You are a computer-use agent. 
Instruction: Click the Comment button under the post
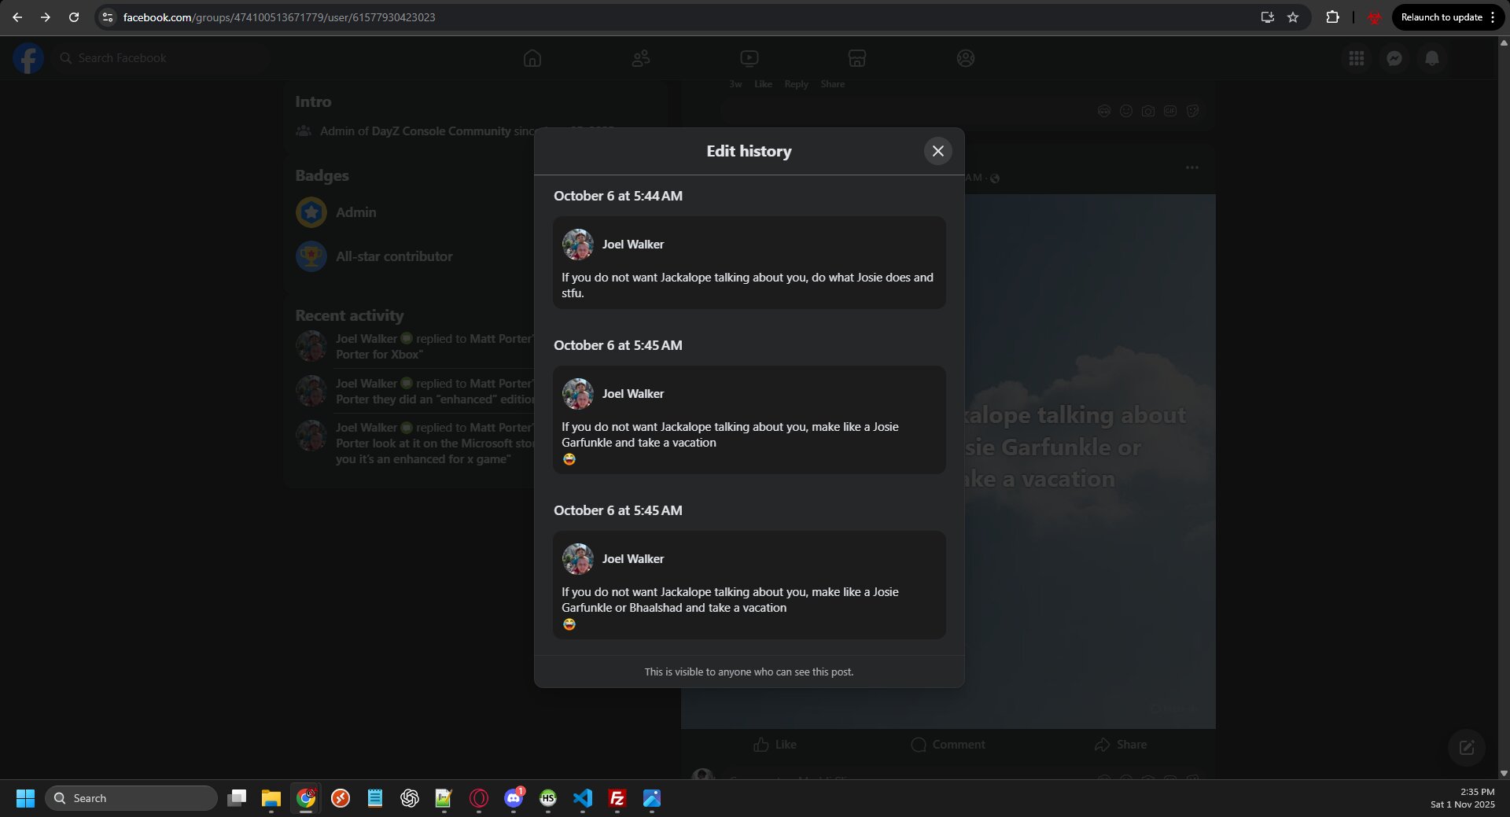pyautogui.click(x=948, y=745)
